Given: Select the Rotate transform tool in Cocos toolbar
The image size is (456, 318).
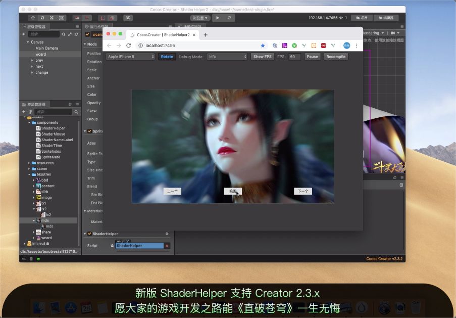Looking at the screenshot, I should pos(42,18).
